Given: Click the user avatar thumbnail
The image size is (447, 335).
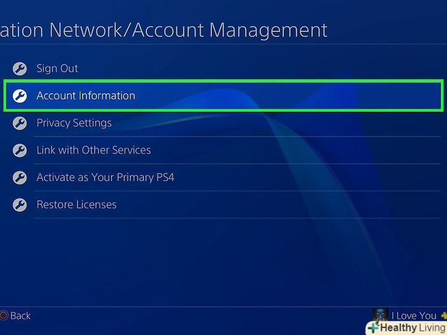Looking at the screenshot, I should point(381,315).
